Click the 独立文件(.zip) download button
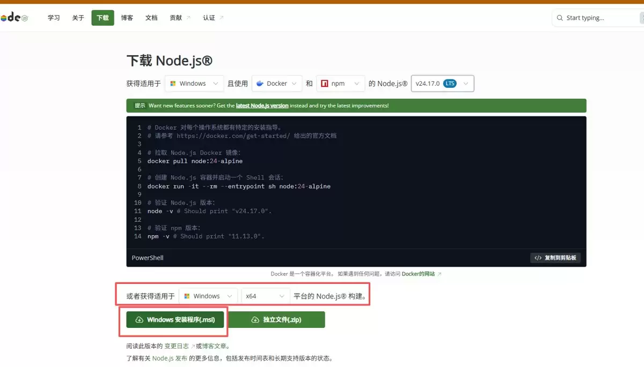Viewport: 644px width, 367px height. [x=277, y=320]
